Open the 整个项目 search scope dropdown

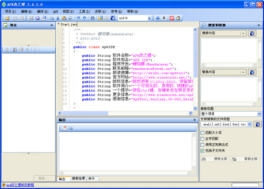(259, 114)
